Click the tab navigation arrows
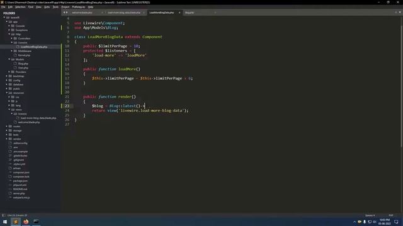403x226 pixels. tap(65, 13)
